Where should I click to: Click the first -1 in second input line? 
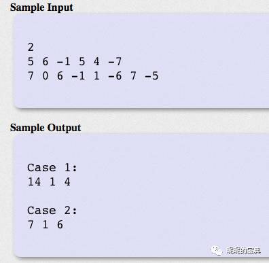[64, 62]
